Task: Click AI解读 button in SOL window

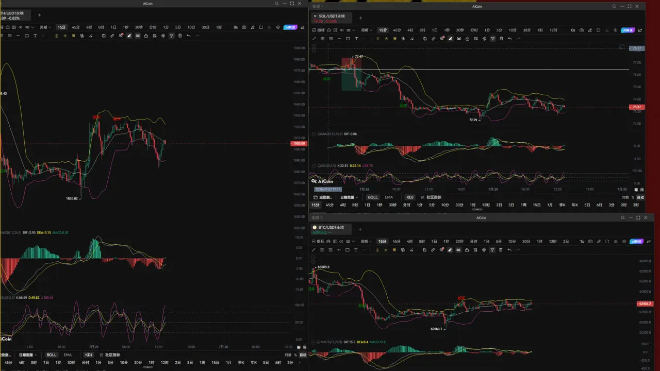Action: (x=628, y=30)
